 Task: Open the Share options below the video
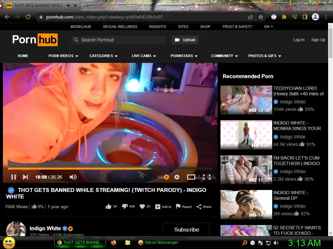coord(204,207)
